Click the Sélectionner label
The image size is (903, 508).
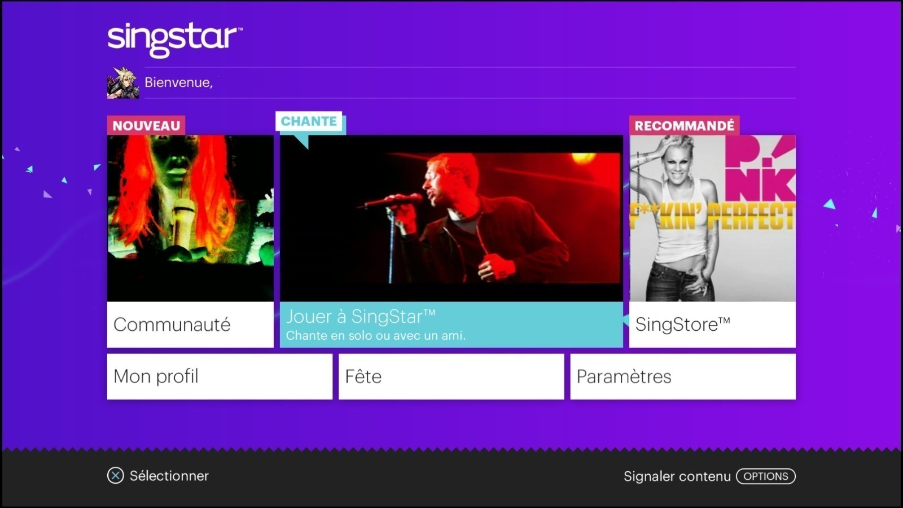pyautogui.click(x=169, y=476)
